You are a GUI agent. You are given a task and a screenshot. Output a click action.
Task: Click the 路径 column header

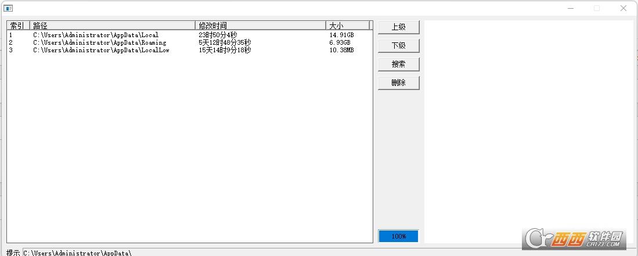pos(112,26)
